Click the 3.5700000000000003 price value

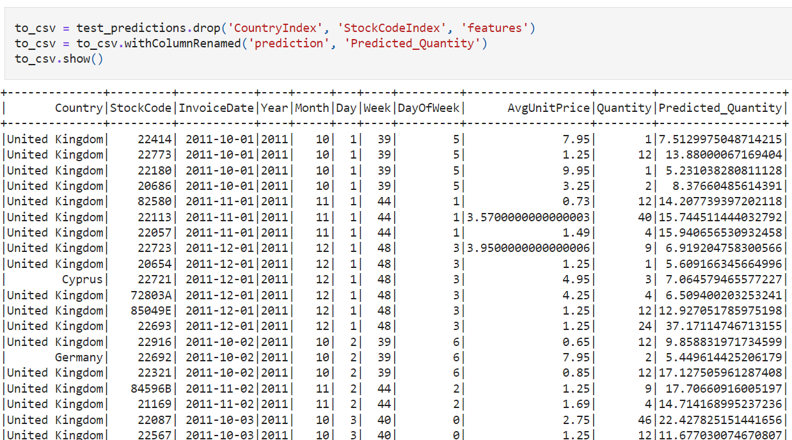click(x=528, y=217)
